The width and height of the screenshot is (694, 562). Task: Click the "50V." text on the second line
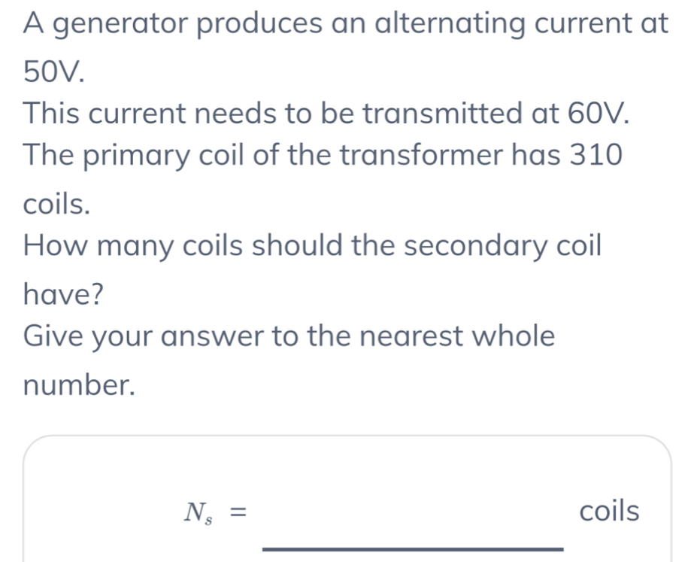[x=53, y=71]
